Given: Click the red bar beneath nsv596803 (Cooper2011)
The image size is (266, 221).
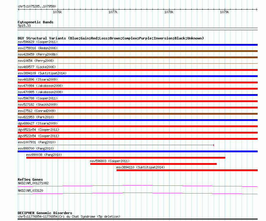Looking at the screenshot, I should coord(153,164).
